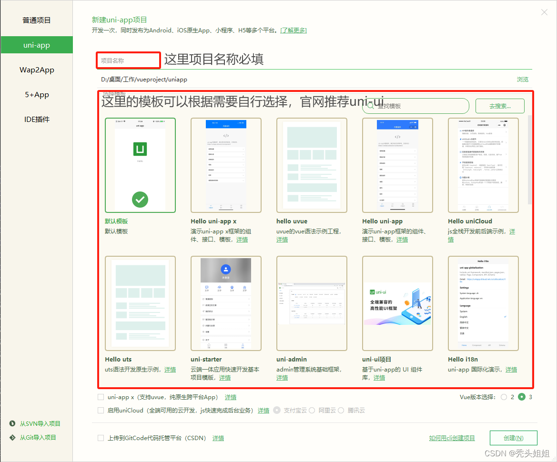Open 详情 link under hello uvue
Image resolution: width=557 pixels, height=462 pixels.
point(282,240)
